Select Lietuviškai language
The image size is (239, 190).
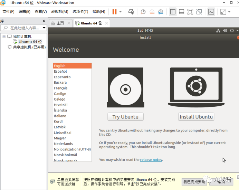coord(73,133)
